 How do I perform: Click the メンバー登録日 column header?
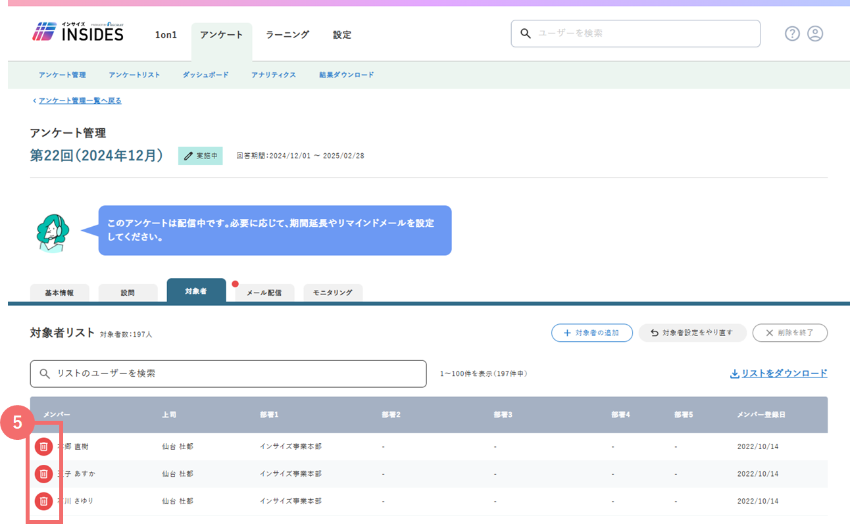[761, 415]
